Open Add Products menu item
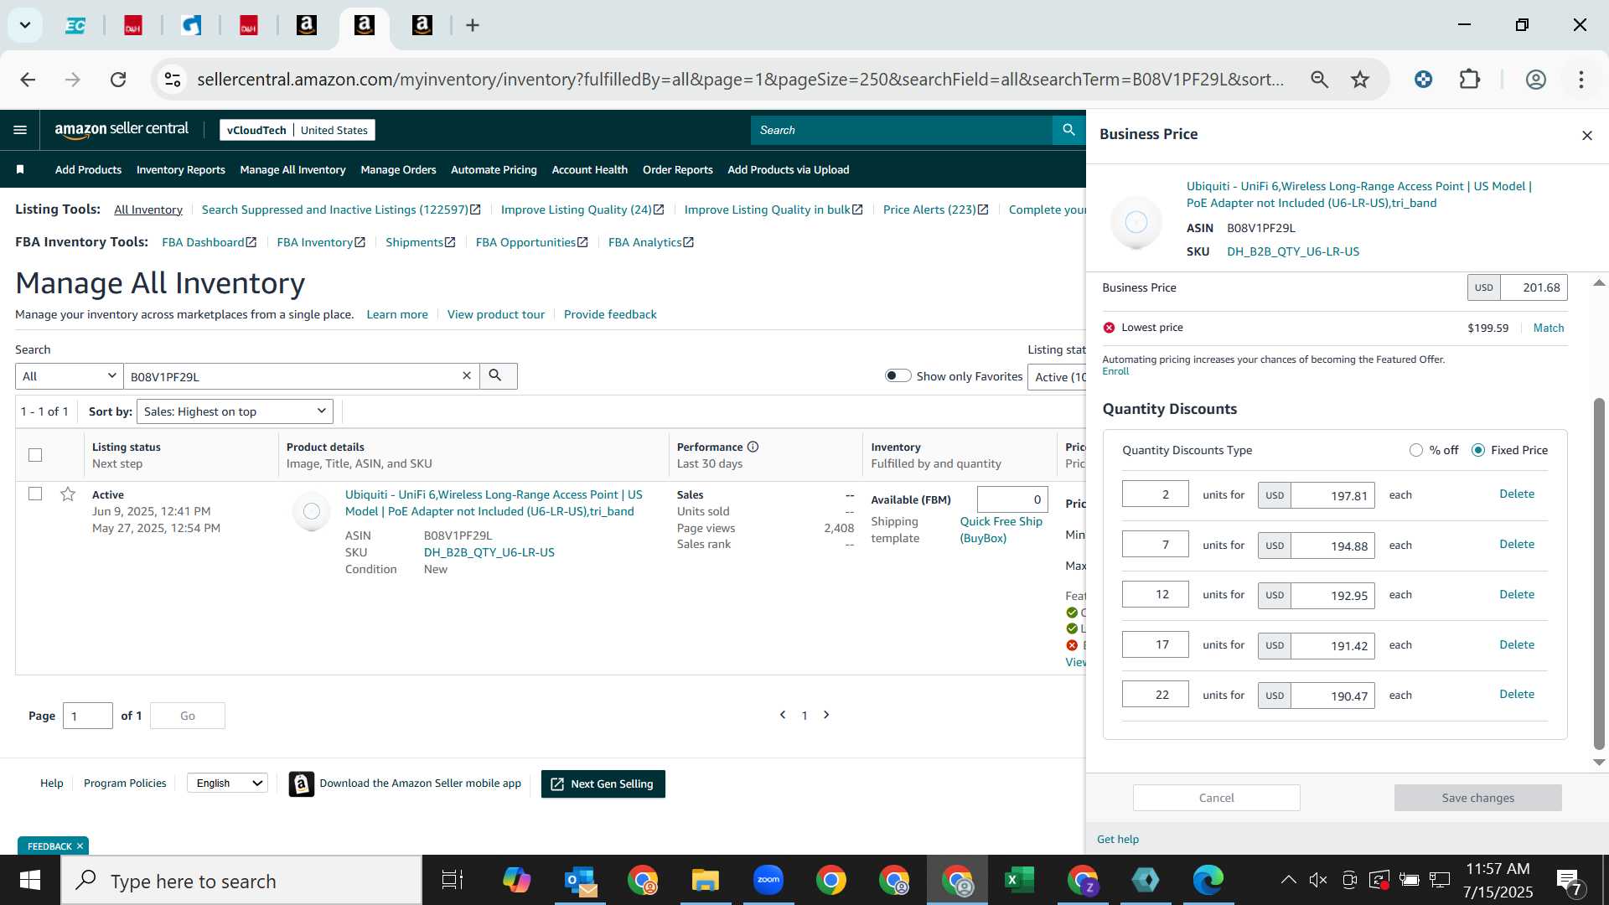 88,169
